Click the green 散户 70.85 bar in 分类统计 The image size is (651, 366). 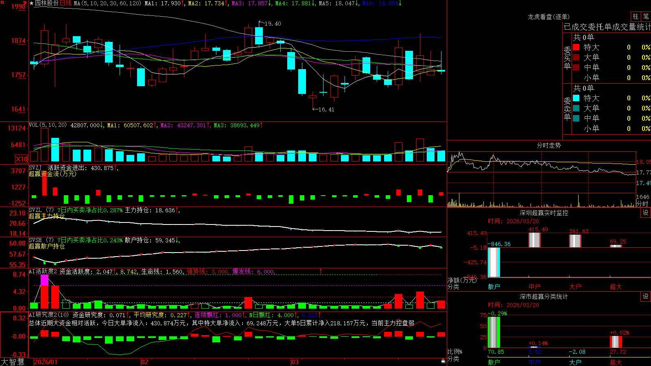click(x=494, y=332)
